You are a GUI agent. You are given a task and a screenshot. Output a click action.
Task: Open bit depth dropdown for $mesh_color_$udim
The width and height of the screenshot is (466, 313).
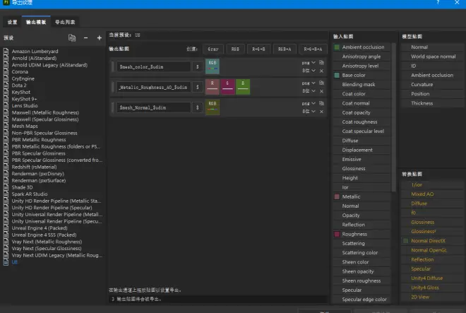click(x=309, y=71)
